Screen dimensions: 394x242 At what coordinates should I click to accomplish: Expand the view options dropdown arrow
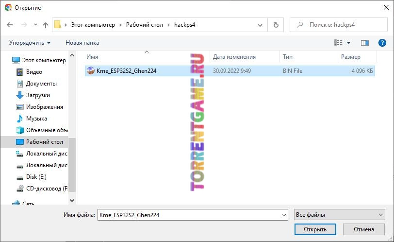348,43
